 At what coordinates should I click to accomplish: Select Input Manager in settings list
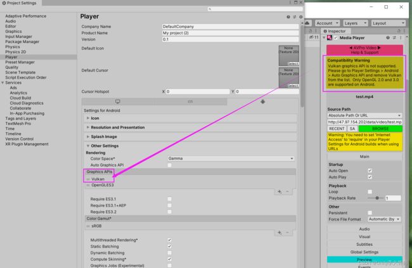(x=18, y=37)
